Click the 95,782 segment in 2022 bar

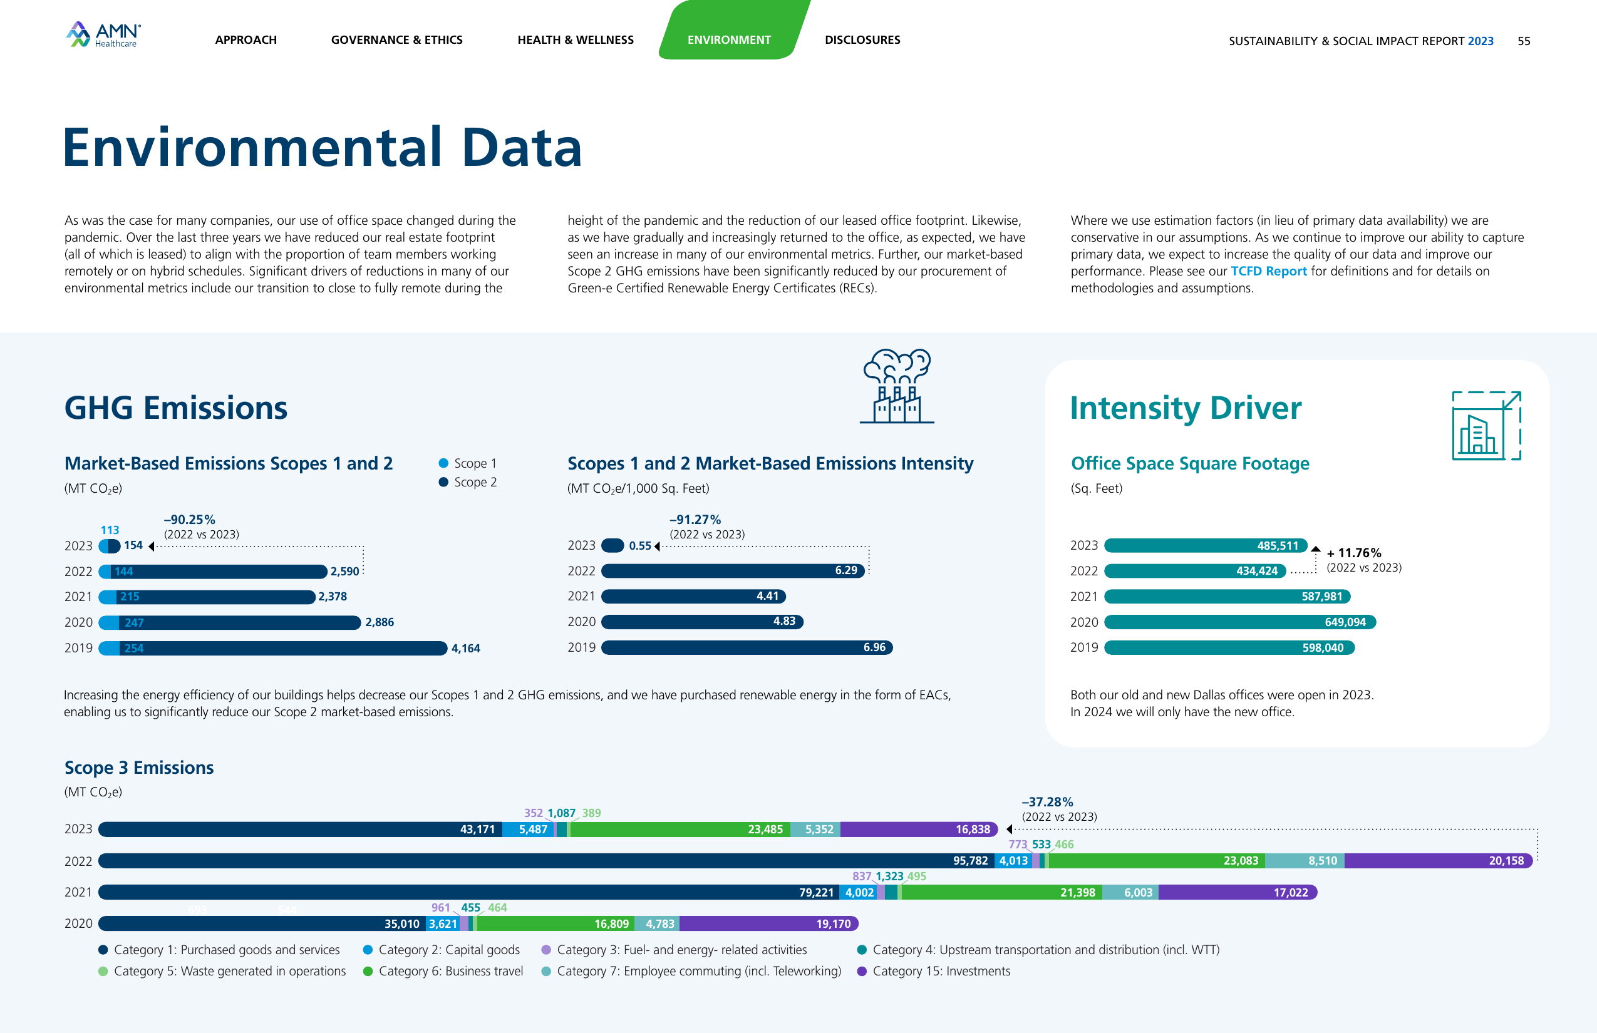pos(546,861)
